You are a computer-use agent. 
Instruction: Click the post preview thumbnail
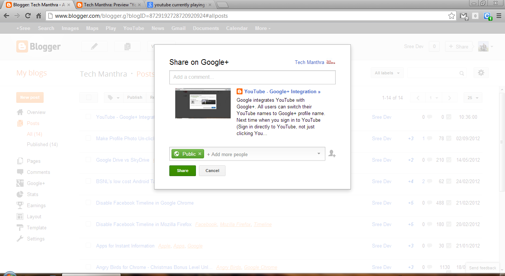pos(203,103)
